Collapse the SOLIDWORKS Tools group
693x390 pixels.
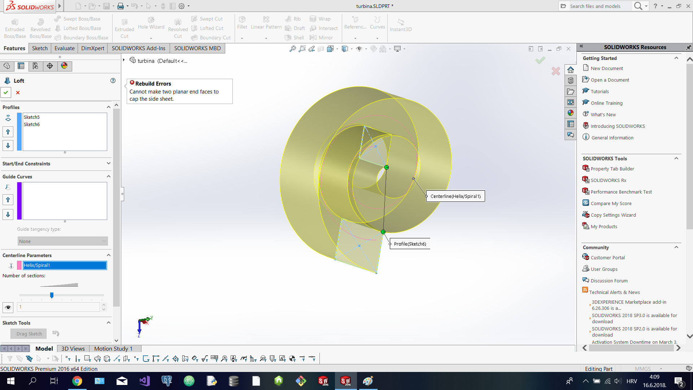(676, 159)
